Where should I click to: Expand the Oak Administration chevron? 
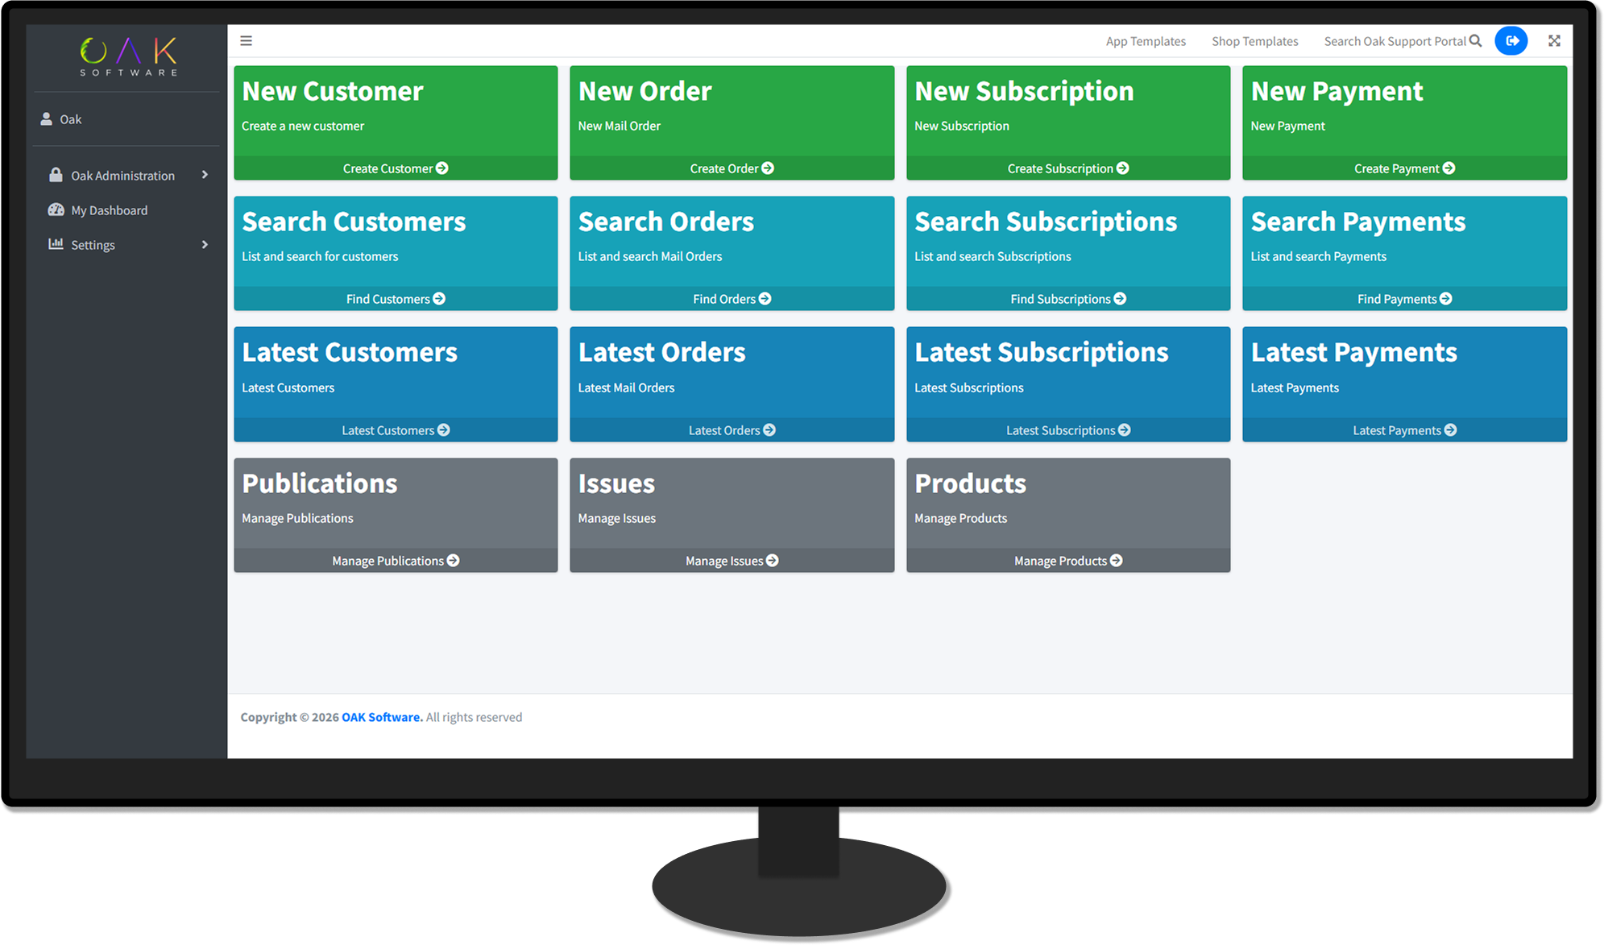205,175
